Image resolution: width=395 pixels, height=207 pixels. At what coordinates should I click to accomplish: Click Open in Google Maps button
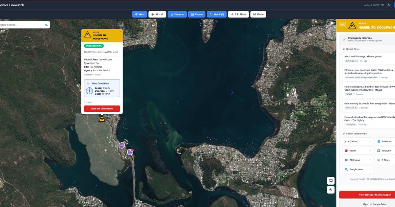(x=367, y=204)
